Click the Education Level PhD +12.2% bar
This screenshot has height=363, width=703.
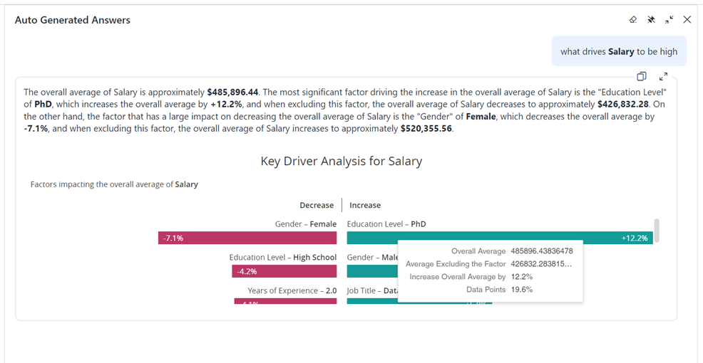coord(499,238)
